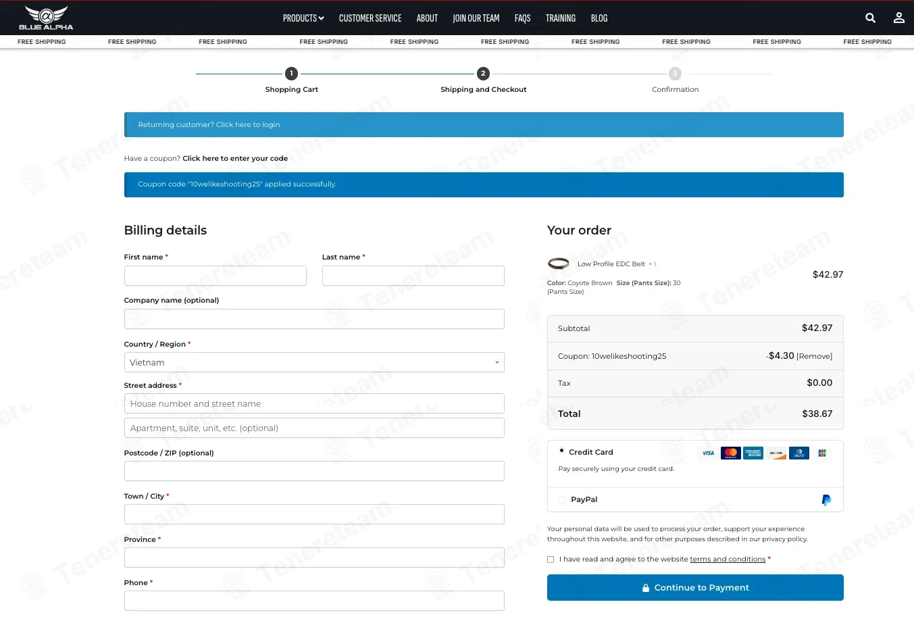The image size is (914, 621).
Task: Open the user account icon
Action: [x=898, y=18]
